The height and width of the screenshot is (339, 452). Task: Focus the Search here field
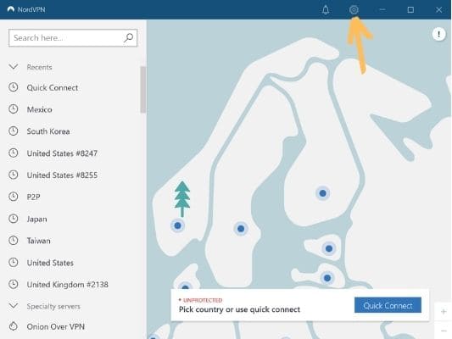point(73,38)
